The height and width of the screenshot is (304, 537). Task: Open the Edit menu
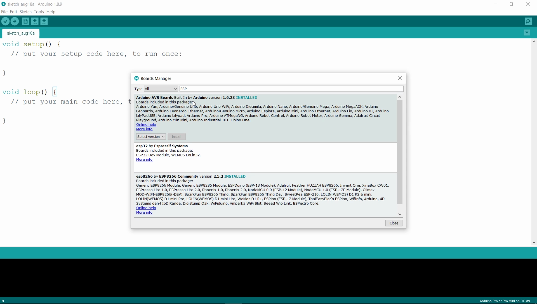(13, 12)
